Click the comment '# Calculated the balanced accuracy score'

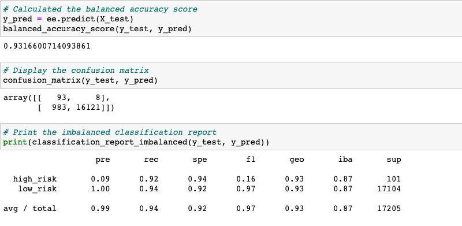[100, 9]
